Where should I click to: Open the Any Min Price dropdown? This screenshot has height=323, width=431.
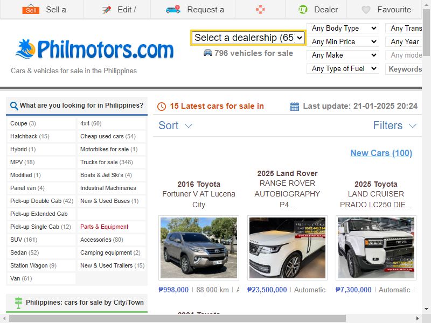click(x=343, y=41)
